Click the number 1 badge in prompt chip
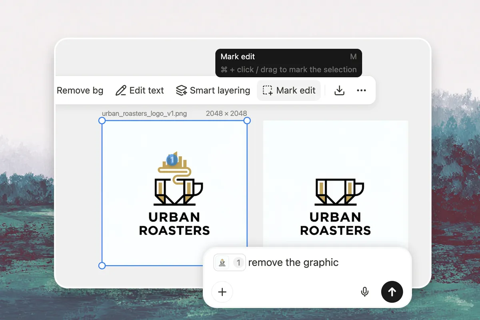 [x=238, y=263]
